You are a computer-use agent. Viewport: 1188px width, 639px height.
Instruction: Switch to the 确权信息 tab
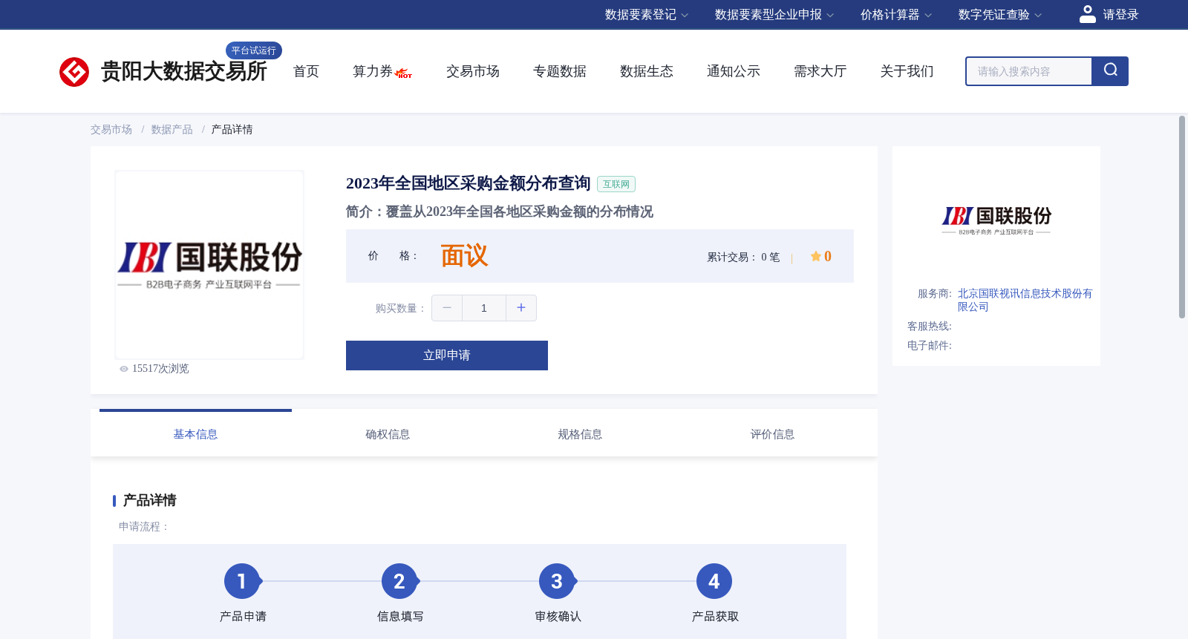pyautogui.click(x=388, y=434)
